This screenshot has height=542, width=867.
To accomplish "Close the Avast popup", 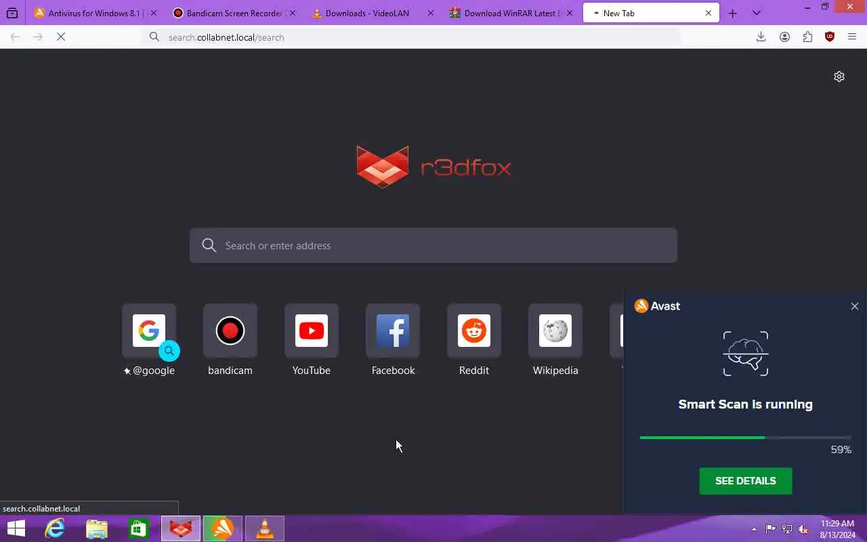I will tap(854, 306).
